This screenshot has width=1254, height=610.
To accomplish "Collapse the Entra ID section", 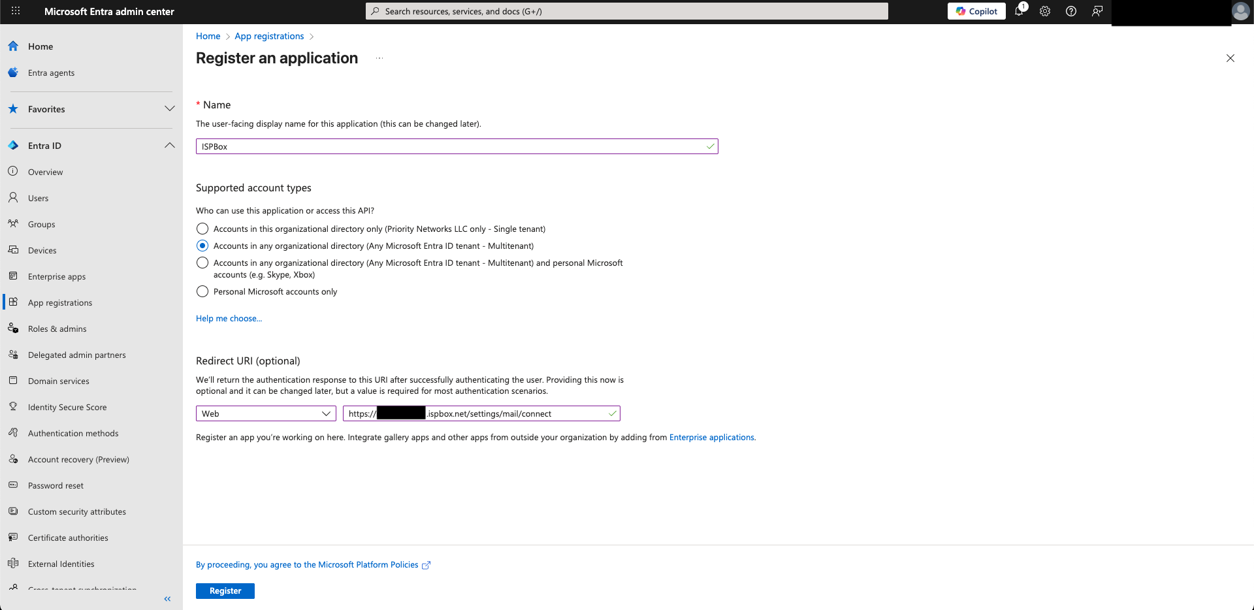I will 170,145.
